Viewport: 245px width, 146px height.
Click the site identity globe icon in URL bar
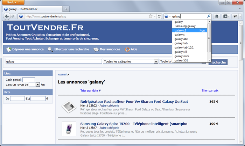click(21, 16)
